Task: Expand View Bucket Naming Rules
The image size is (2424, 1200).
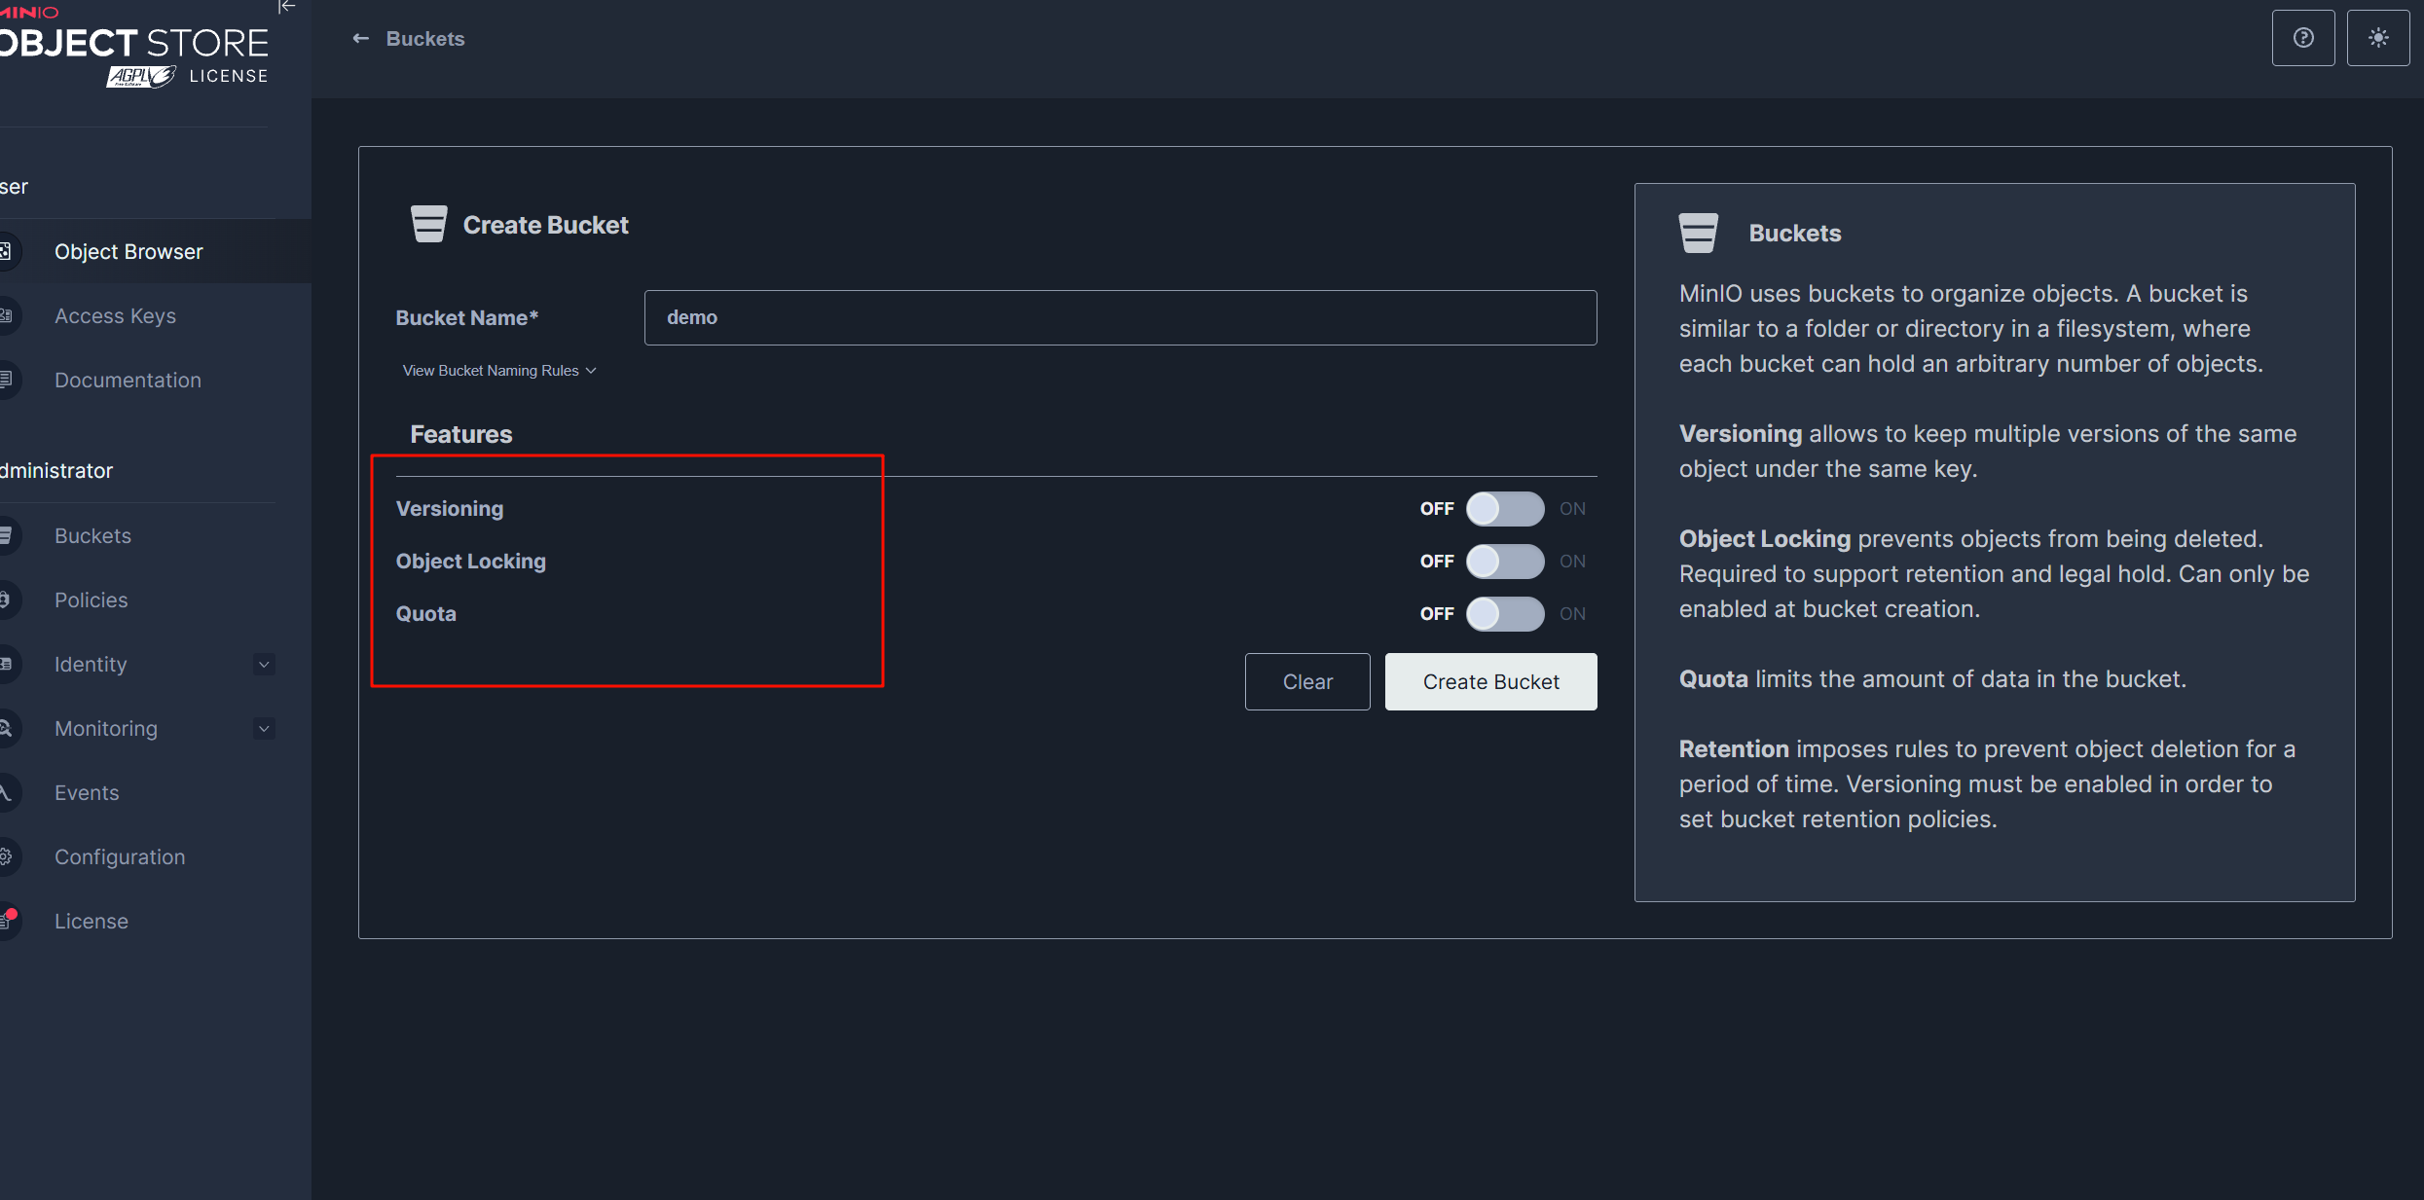Action: (499, 371)
